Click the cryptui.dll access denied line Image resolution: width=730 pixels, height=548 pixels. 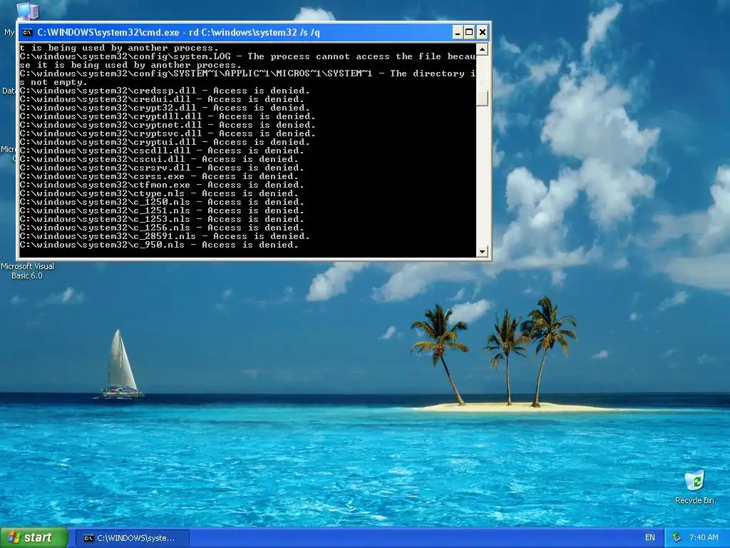[x=165, y=142]
